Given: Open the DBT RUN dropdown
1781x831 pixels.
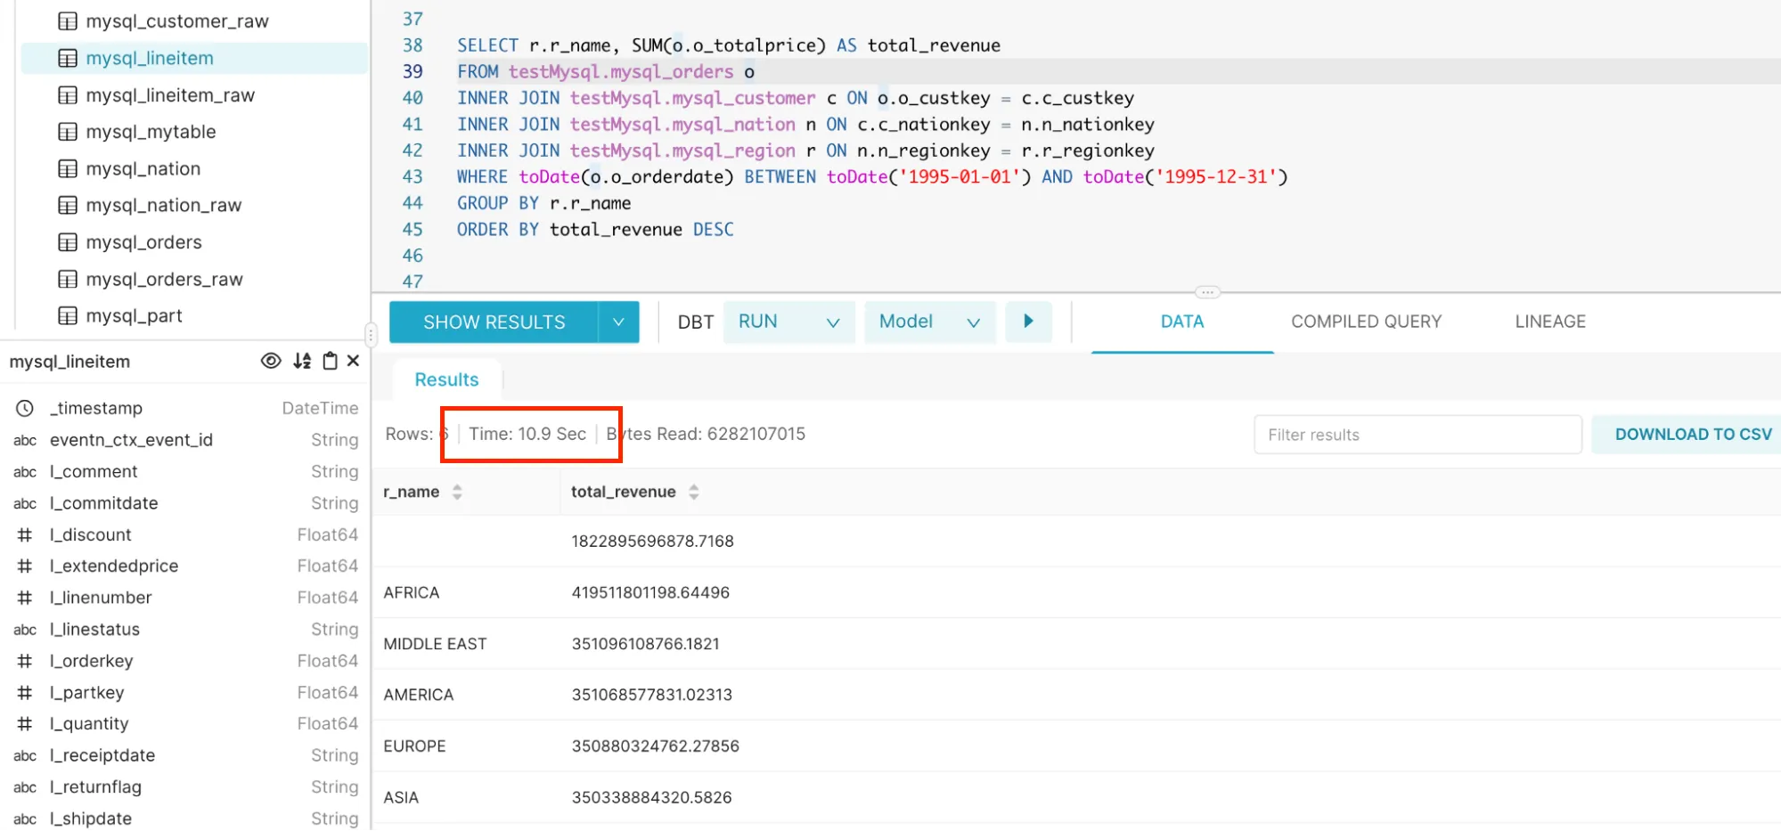Looking at the screenshot, I should point(789,322).
